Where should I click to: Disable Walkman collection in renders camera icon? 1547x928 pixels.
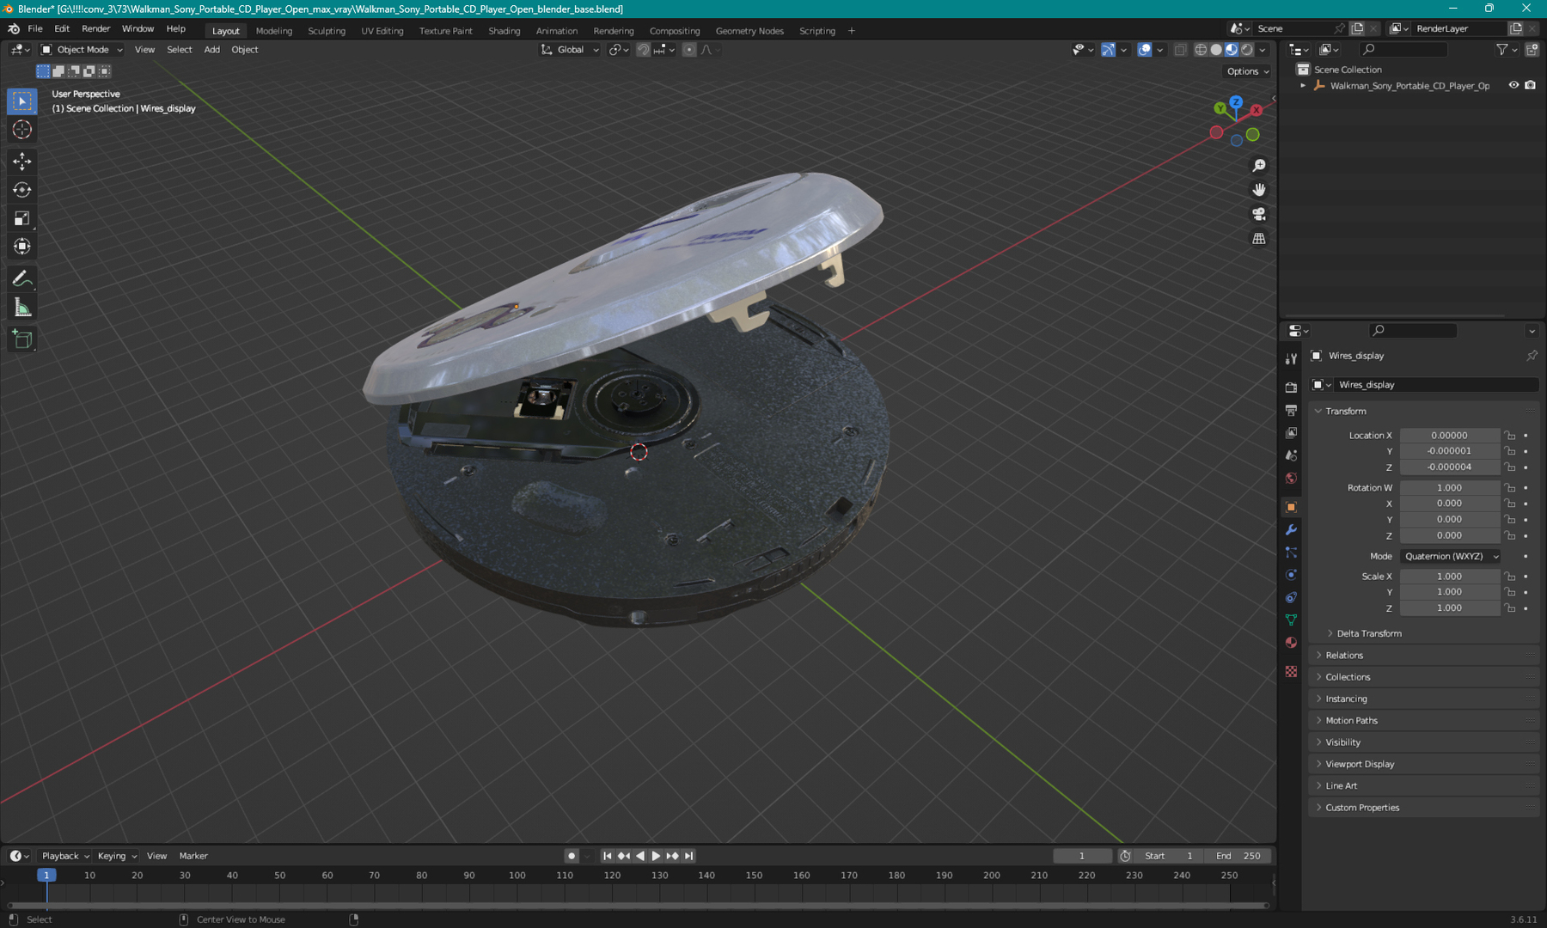click(1531, 85)
